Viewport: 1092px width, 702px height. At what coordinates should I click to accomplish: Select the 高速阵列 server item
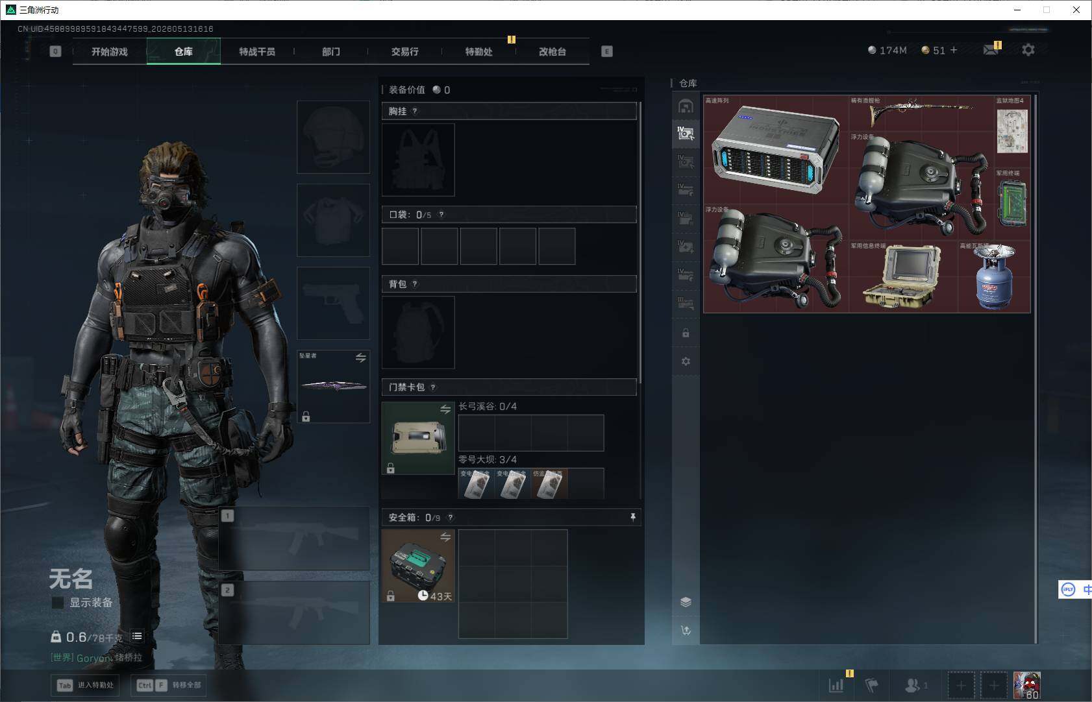(x=776, y=149)
